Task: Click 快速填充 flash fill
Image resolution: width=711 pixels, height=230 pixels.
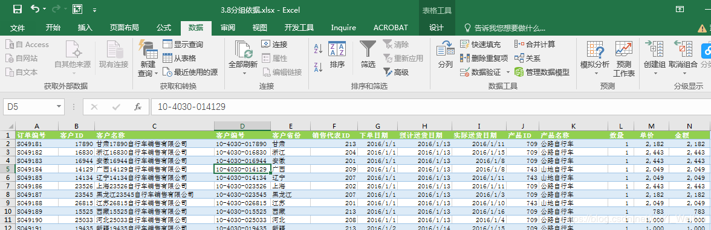Action: [x=480, y=45]
